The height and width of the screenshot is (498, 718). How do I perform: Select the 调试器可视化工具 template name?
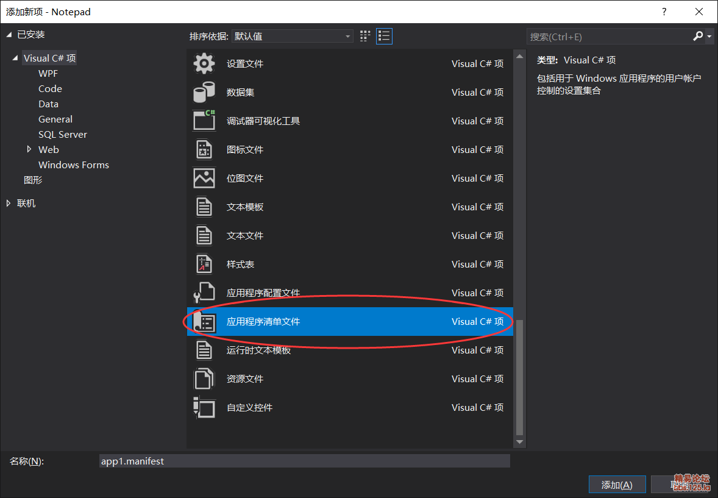[263, 121]
